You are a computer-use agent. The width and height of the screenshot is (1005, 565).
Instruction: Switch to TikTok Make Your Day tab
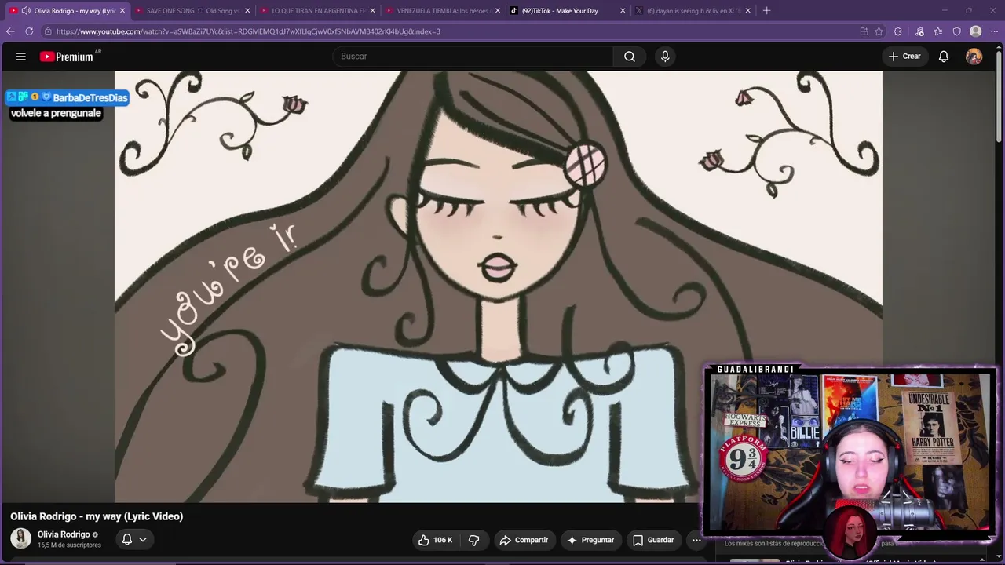coord(568,11)
